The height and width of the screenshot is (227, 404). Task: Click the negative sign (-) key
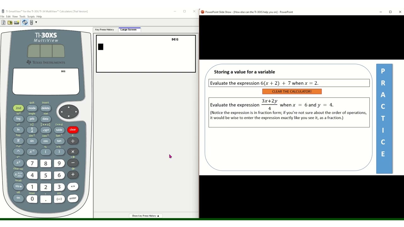pos(59,199)
